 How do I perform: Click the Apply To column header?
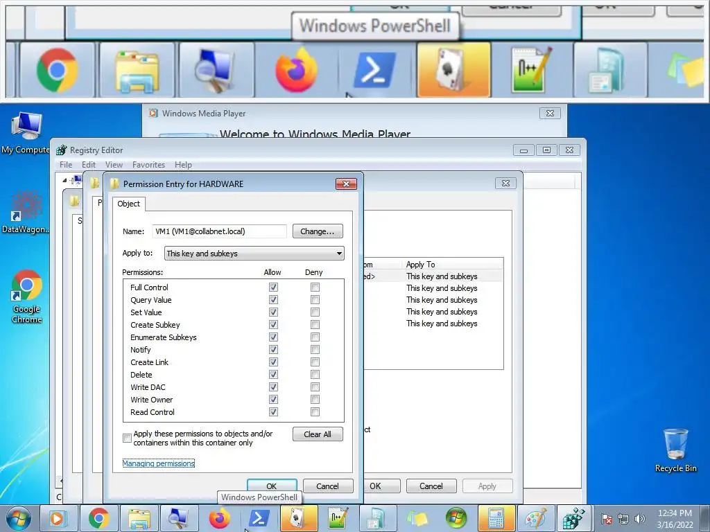(x=452, y=264)
